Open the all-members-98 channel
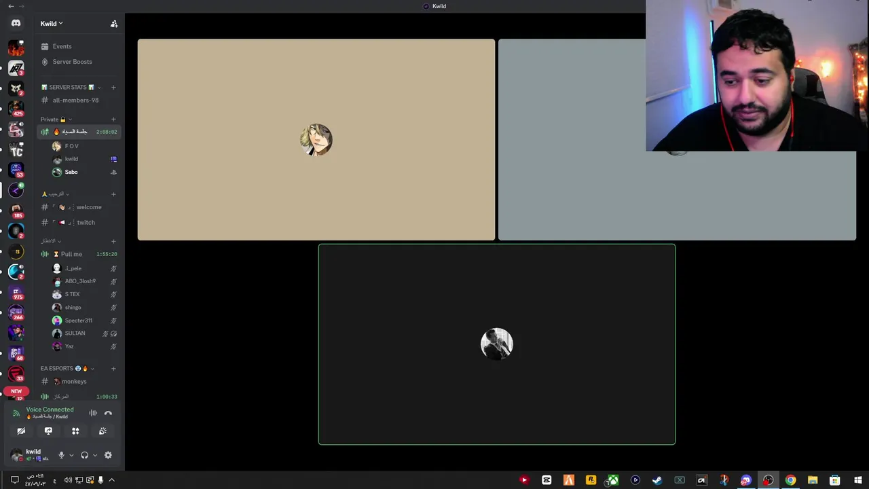This screenshot has height=489, width=869. pyautogui.click(x=79, y=101)
